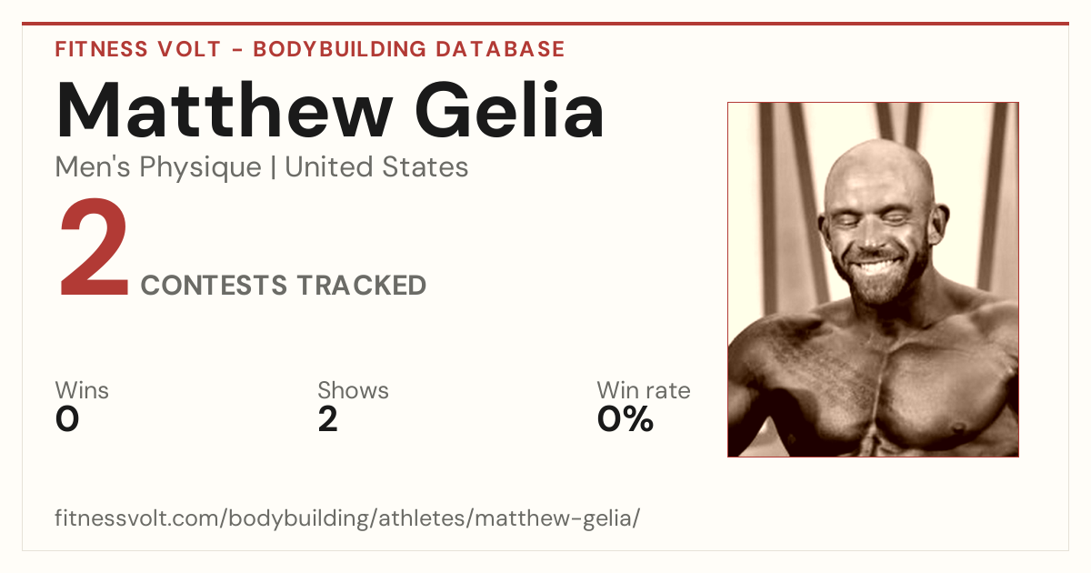The width and height of the screenshot is (1091, 573).
Task: Click the 'Wins' label
Action: 82,390
